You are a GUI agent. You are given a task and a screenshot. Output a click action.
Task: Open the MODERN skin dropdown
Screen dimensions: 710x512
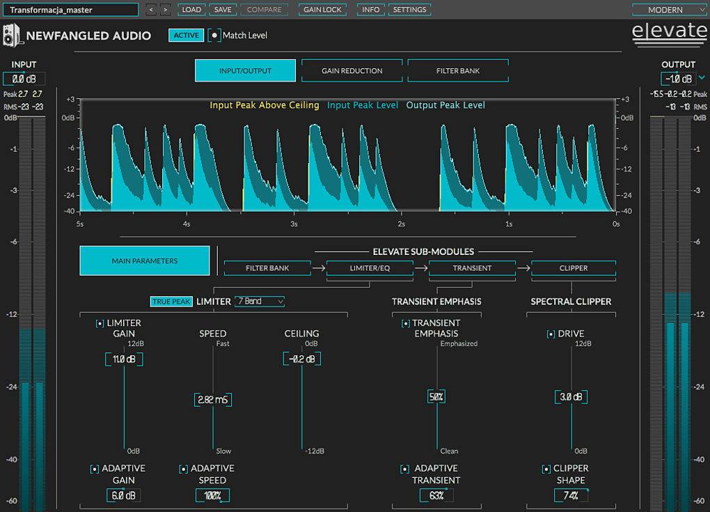point(669,10)
